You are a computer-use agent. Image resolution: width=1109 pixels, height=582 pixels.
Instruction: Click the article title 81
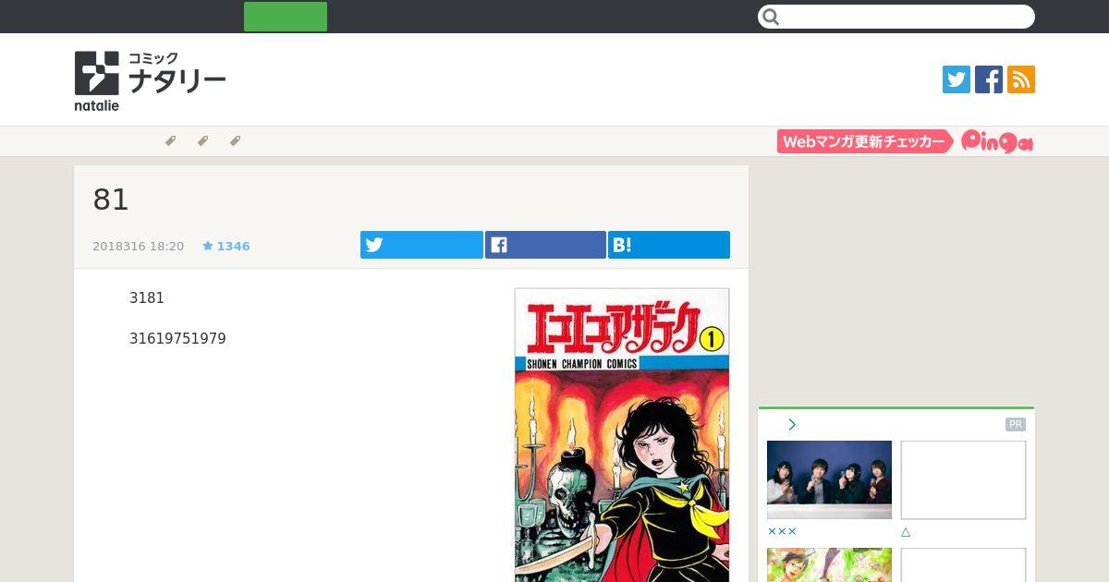click(x=111, y=200)
